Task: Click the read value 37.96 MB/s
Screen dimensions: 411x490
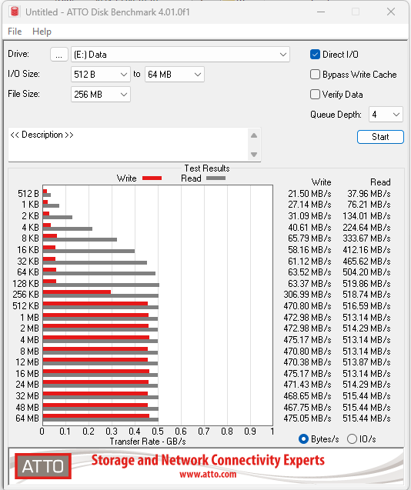Action: click(x=369, y=194)
